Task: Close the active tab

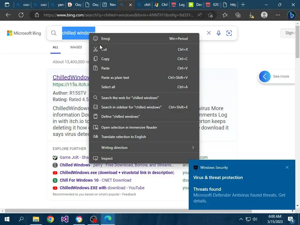Action: tap(130, 5)
